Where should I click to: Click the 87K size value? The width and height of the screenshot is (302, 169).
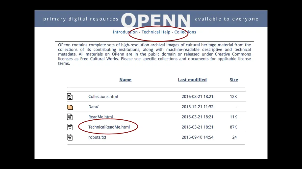pos(234,127)
